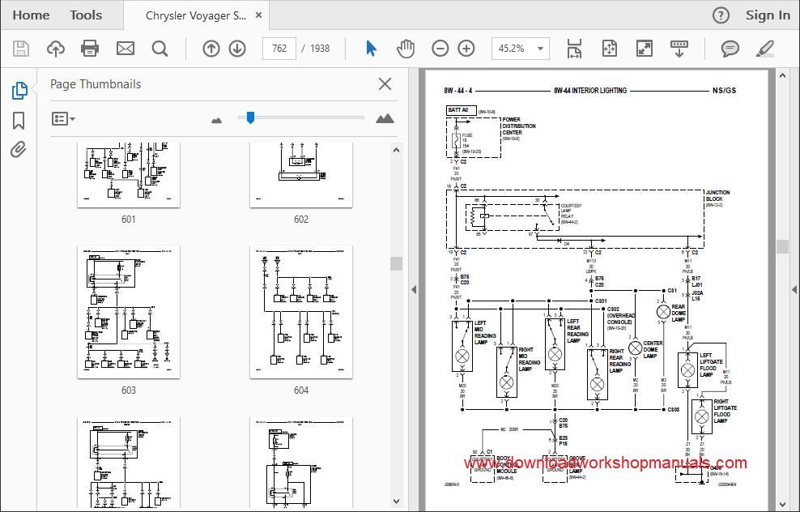The width and height of the screenshot is (800, 512).
Task: Click the Sign In link
Action: 768,15
